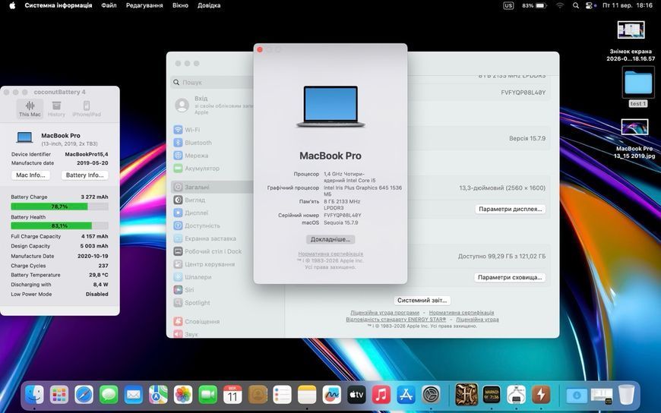Open Freeform app in Dock
The image size is (661, 413).
pyautogui.click(x=332, y=395)
